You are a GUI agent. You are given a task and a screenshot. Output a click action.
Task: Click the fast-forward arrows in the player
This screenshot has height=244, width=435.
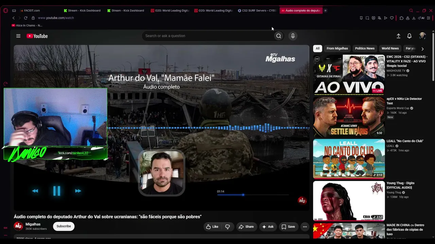click(78, 191)
